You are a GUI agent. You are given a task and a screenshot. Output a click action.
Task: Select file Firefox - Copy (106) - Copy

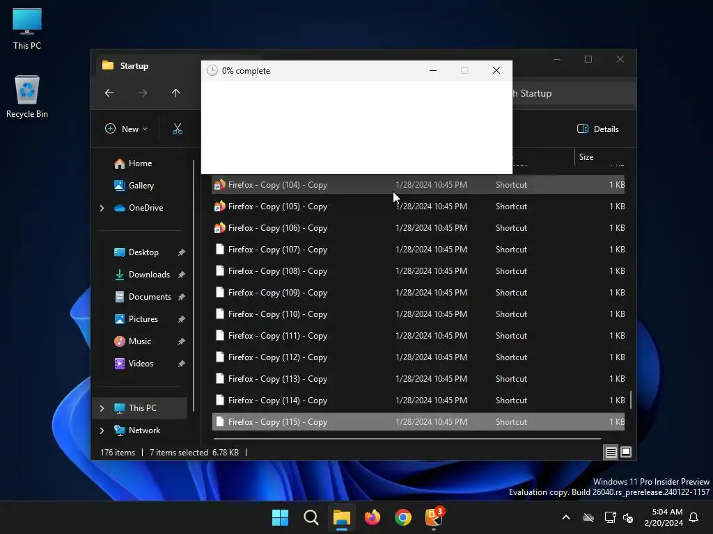418,228
